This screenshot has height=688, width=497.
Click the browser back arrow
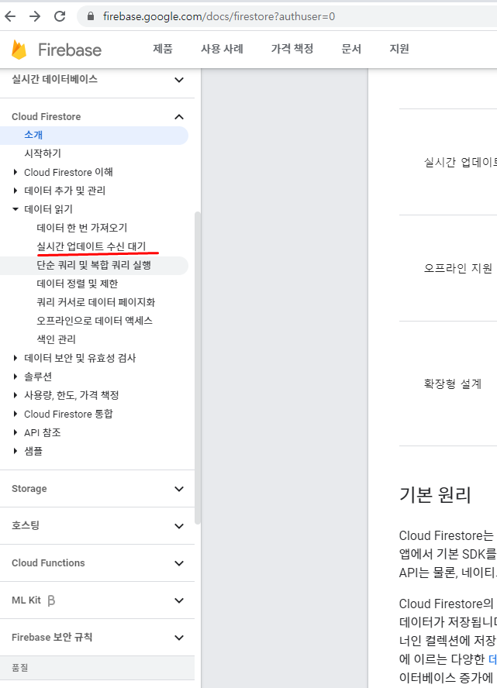[10, 17]
